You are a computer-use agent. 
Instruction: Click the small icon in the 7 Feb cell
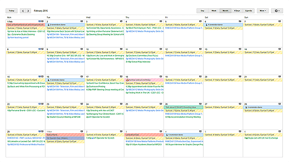click(280, 21)
